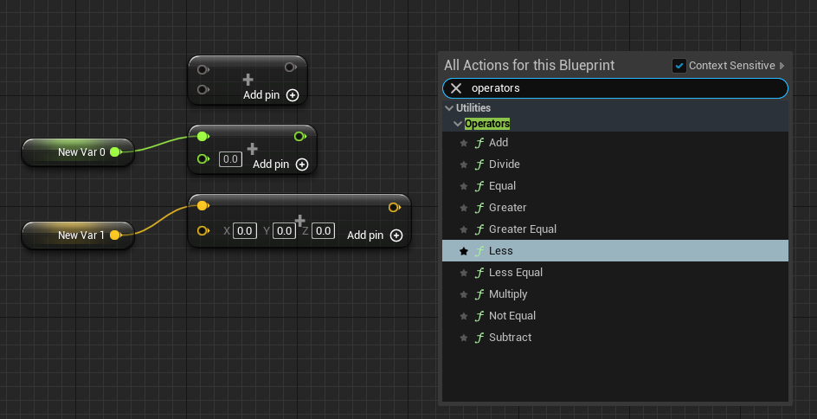The height and width of the screenshot is (419, 817).
Task: Choose the Equal operator
Action: (614, 186)
